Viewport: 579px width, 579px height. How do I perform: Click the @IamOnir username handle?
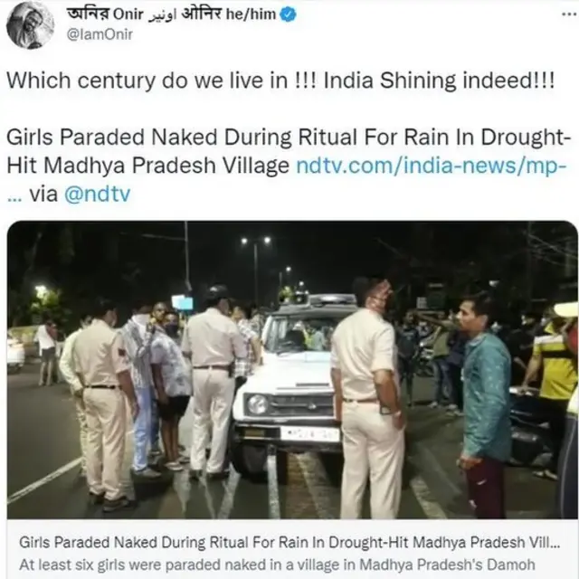[x=100, y=34]
